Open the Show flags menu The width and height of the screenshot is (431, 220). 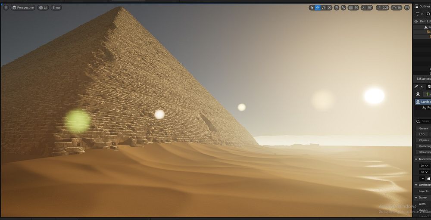56,8
